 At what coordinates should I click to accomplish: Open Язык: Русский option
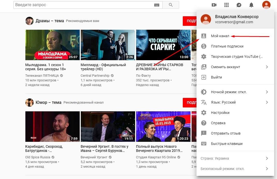point(235,102)
